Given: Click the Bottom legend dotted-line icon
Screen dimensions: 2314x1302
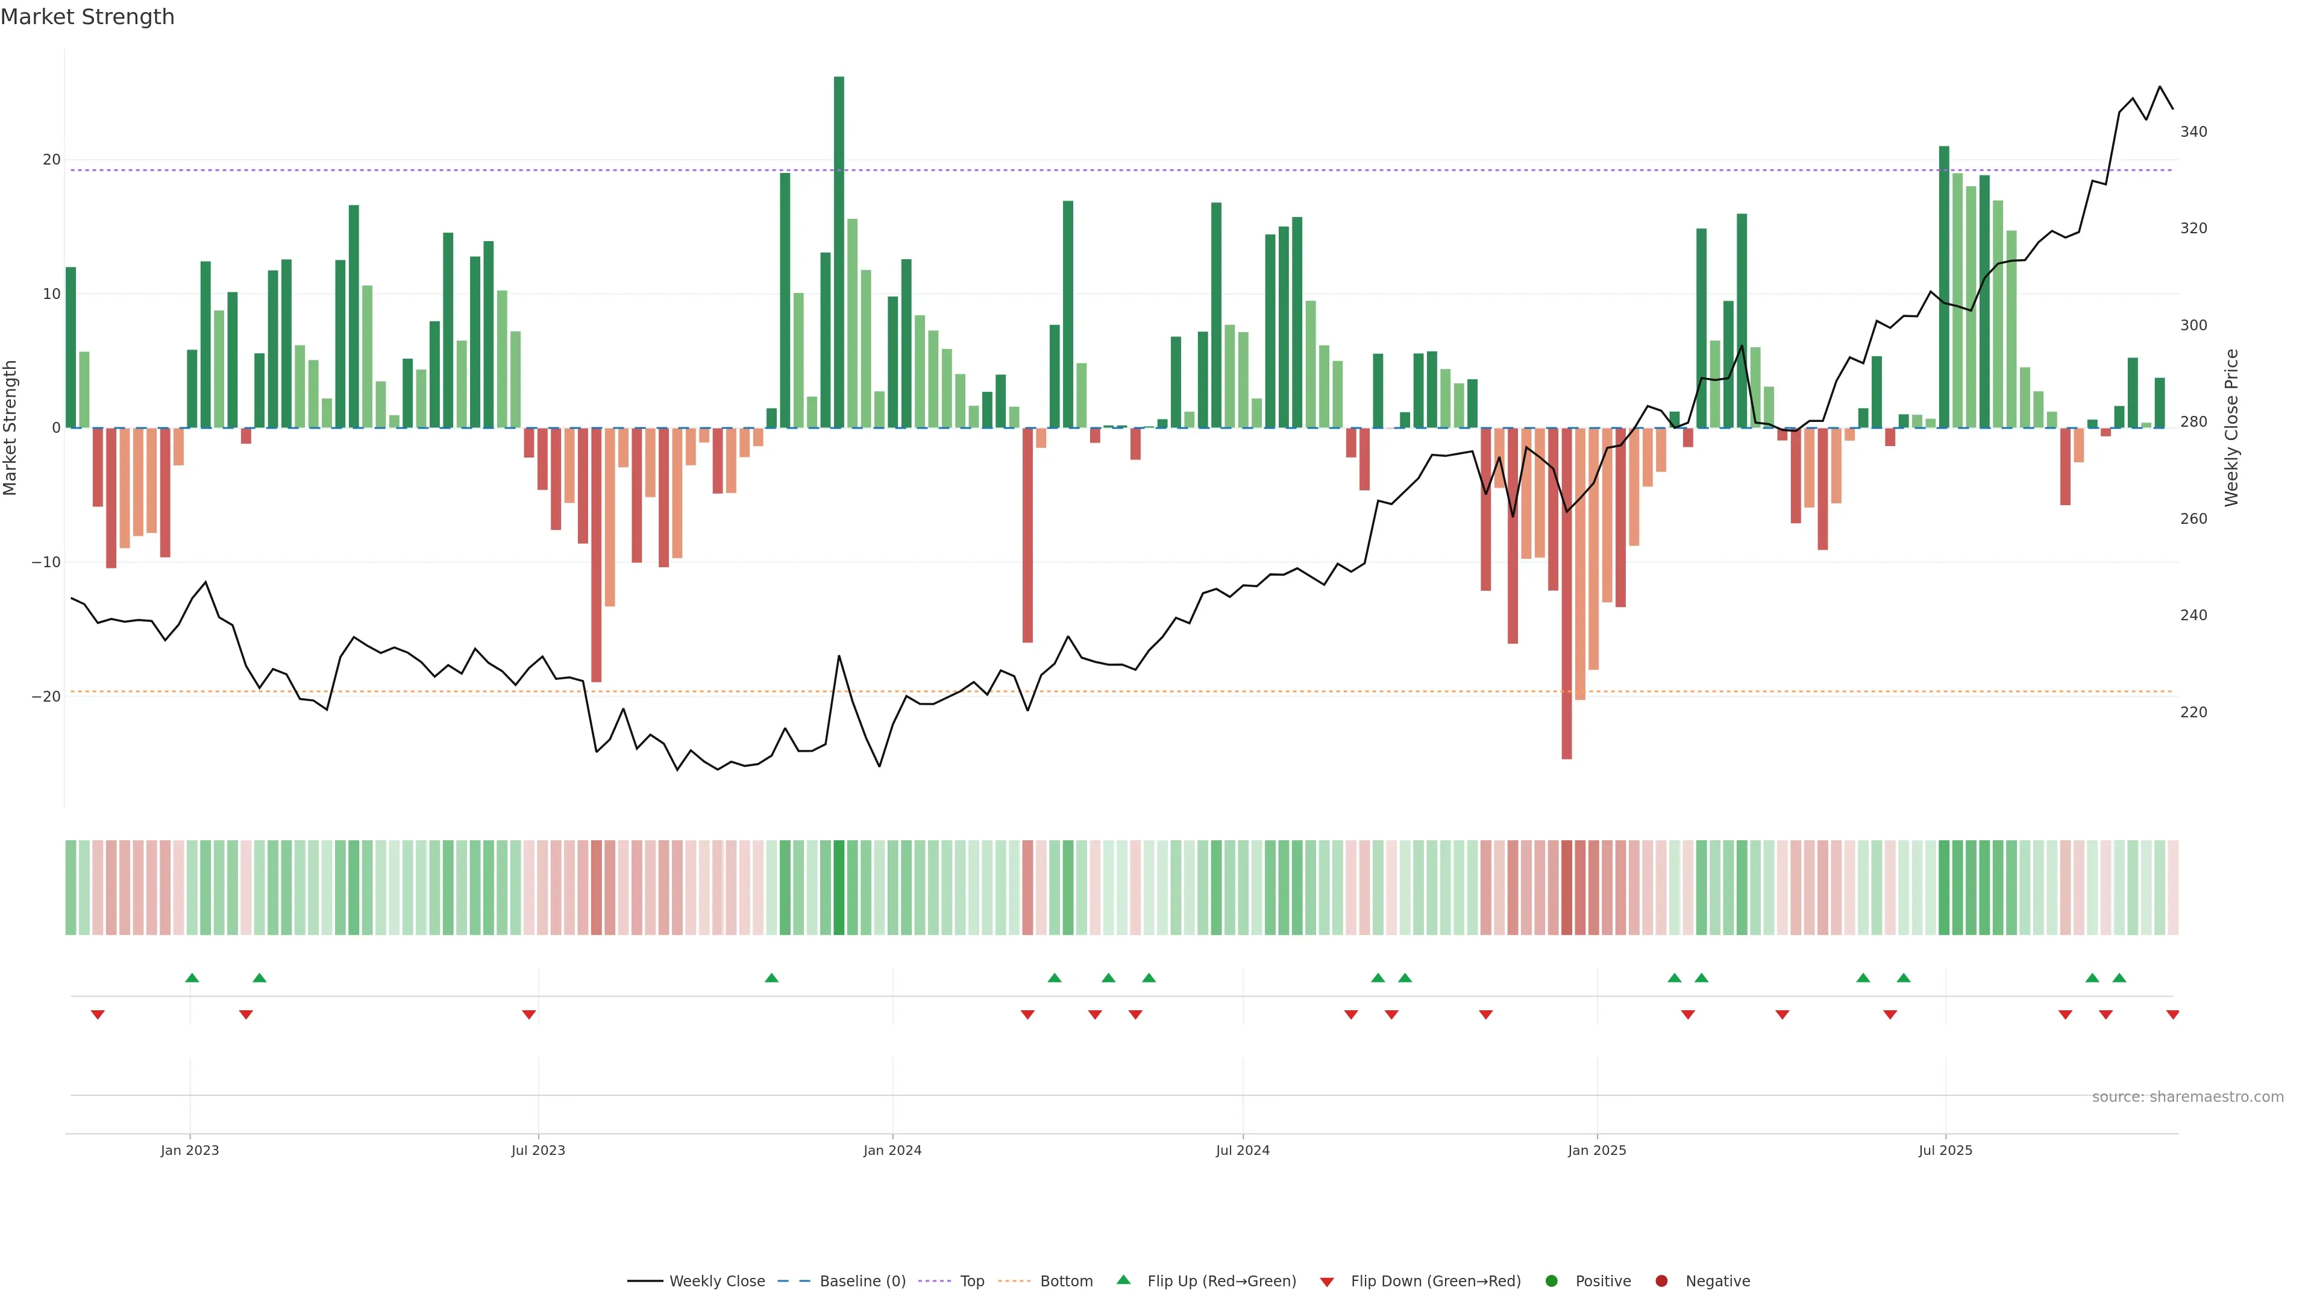Looking at the screenshot, I should 1014,1282.
